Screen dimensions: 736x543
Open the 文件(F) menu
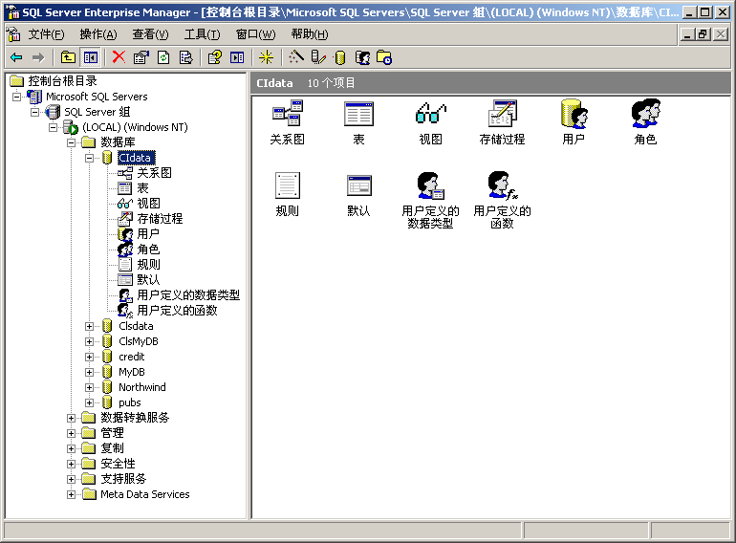tap(46, 34)
